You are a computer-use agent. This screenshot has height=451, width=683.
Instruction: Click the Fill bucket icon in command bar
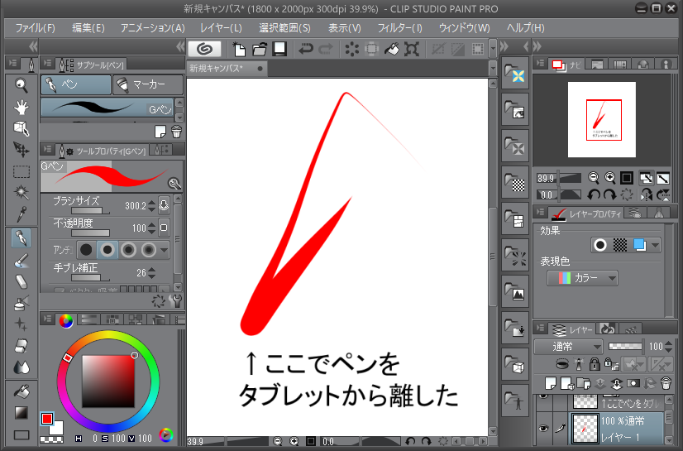click(393, 50)
